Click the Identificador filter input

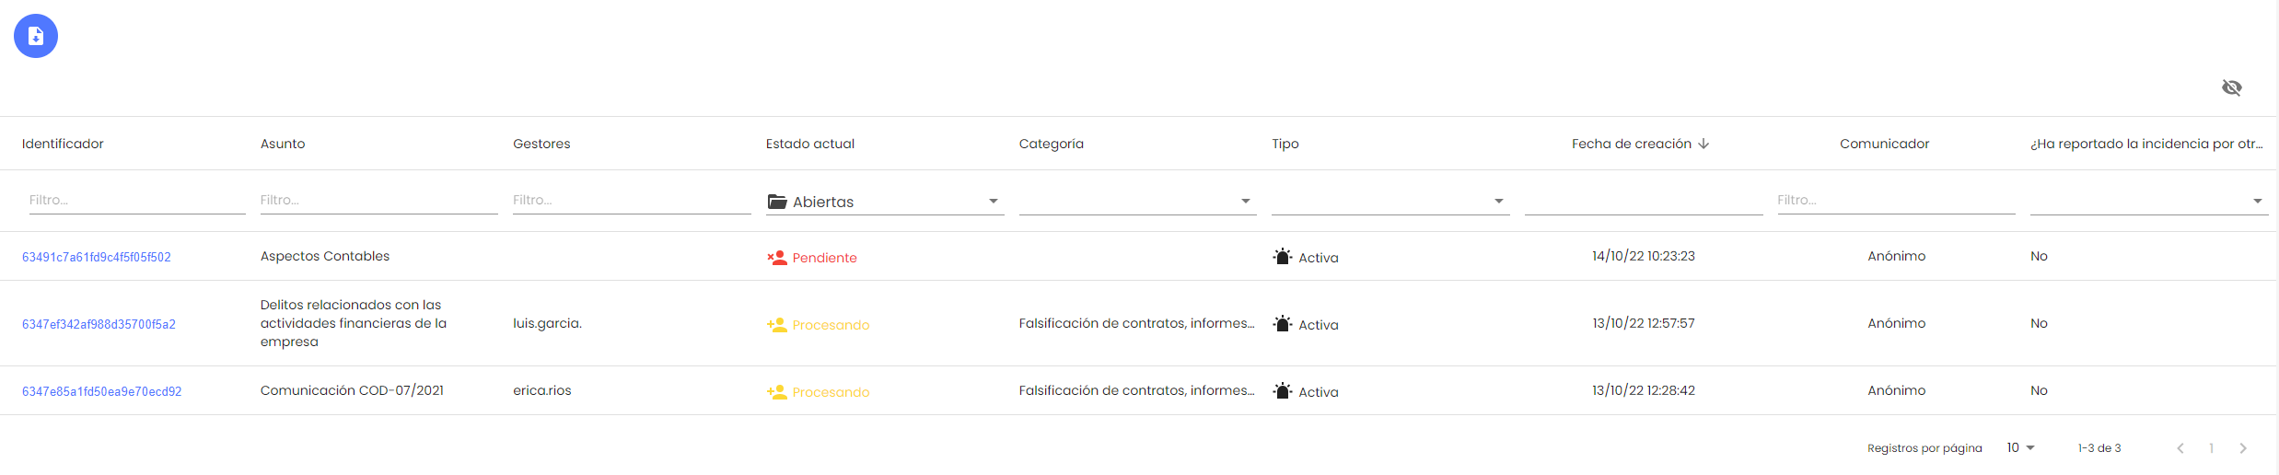(x=136, y=200)
